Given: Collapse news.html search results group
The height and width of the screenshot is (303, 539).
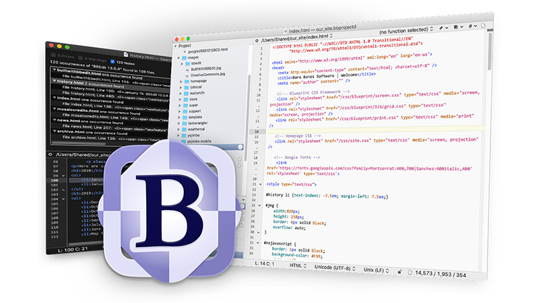Looking at the screenshot, I should pos(55,121).
